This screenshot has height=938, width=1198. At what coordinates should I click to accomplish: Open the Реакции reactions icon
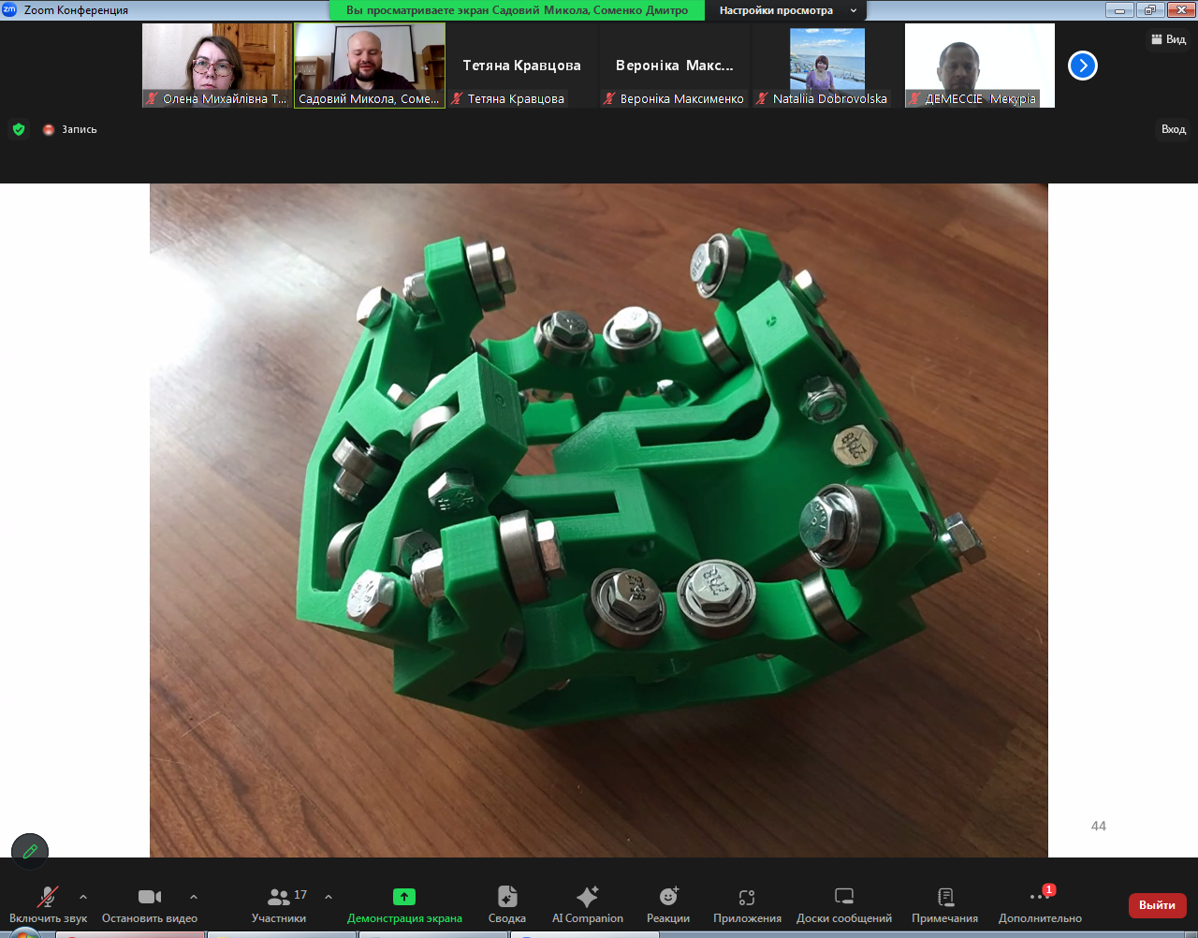668,897
